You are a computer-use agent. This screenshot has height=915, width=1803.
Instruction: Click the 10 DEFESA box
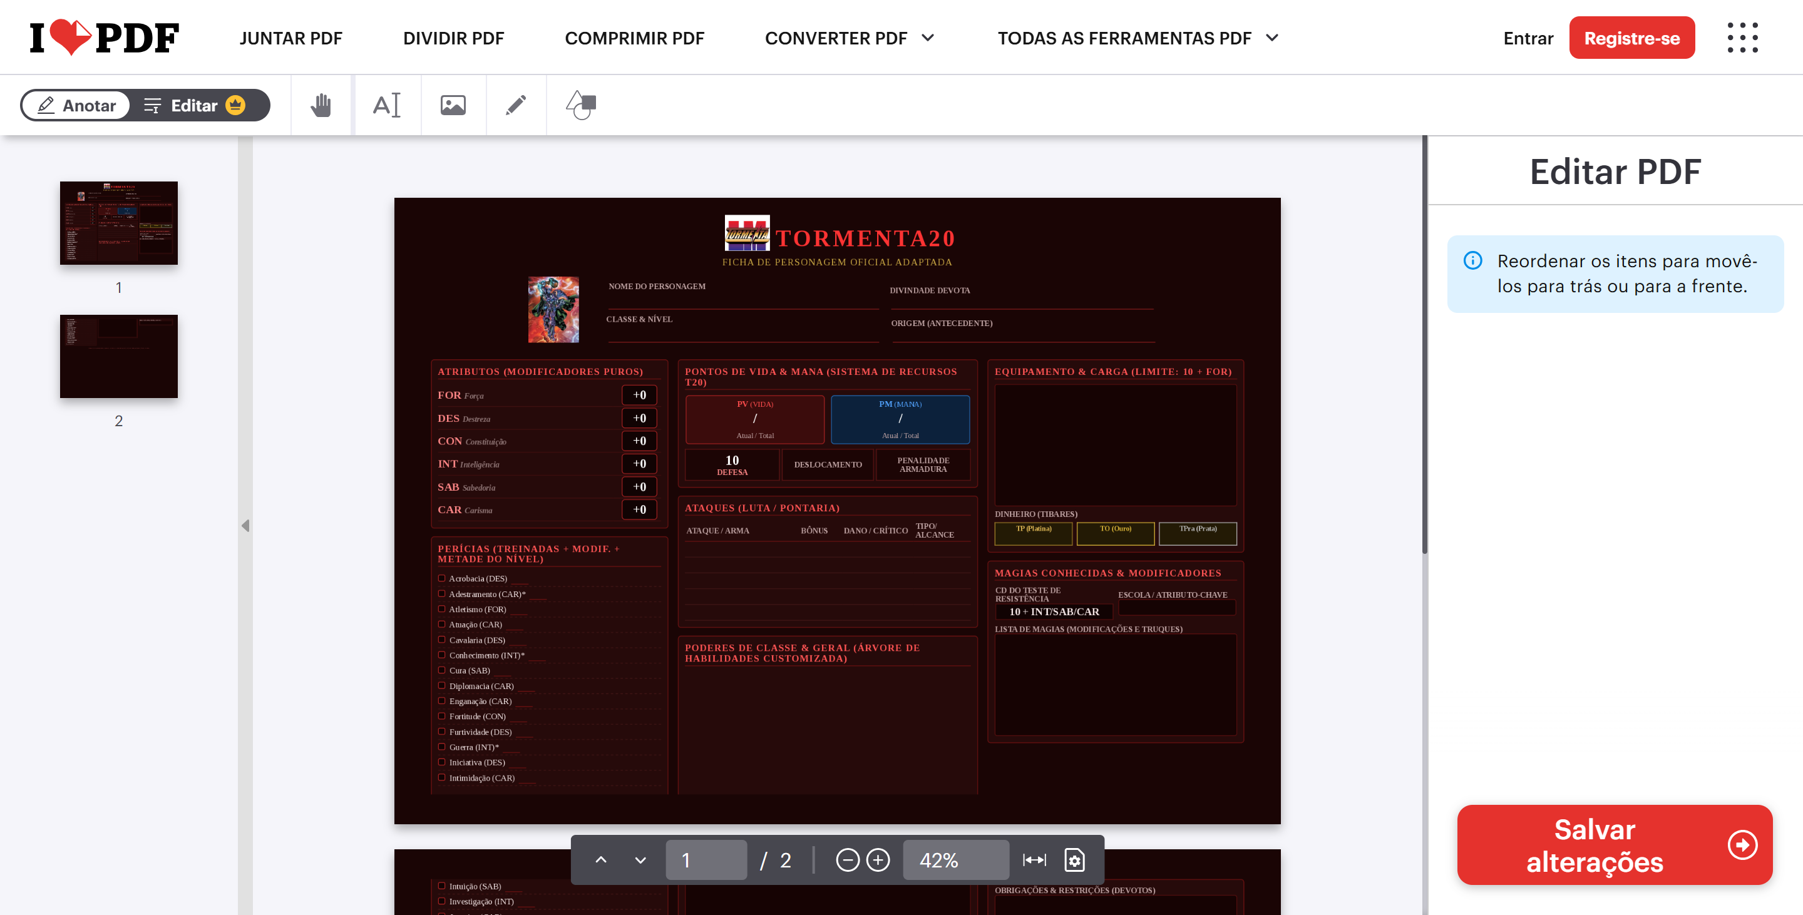point(731,464)
